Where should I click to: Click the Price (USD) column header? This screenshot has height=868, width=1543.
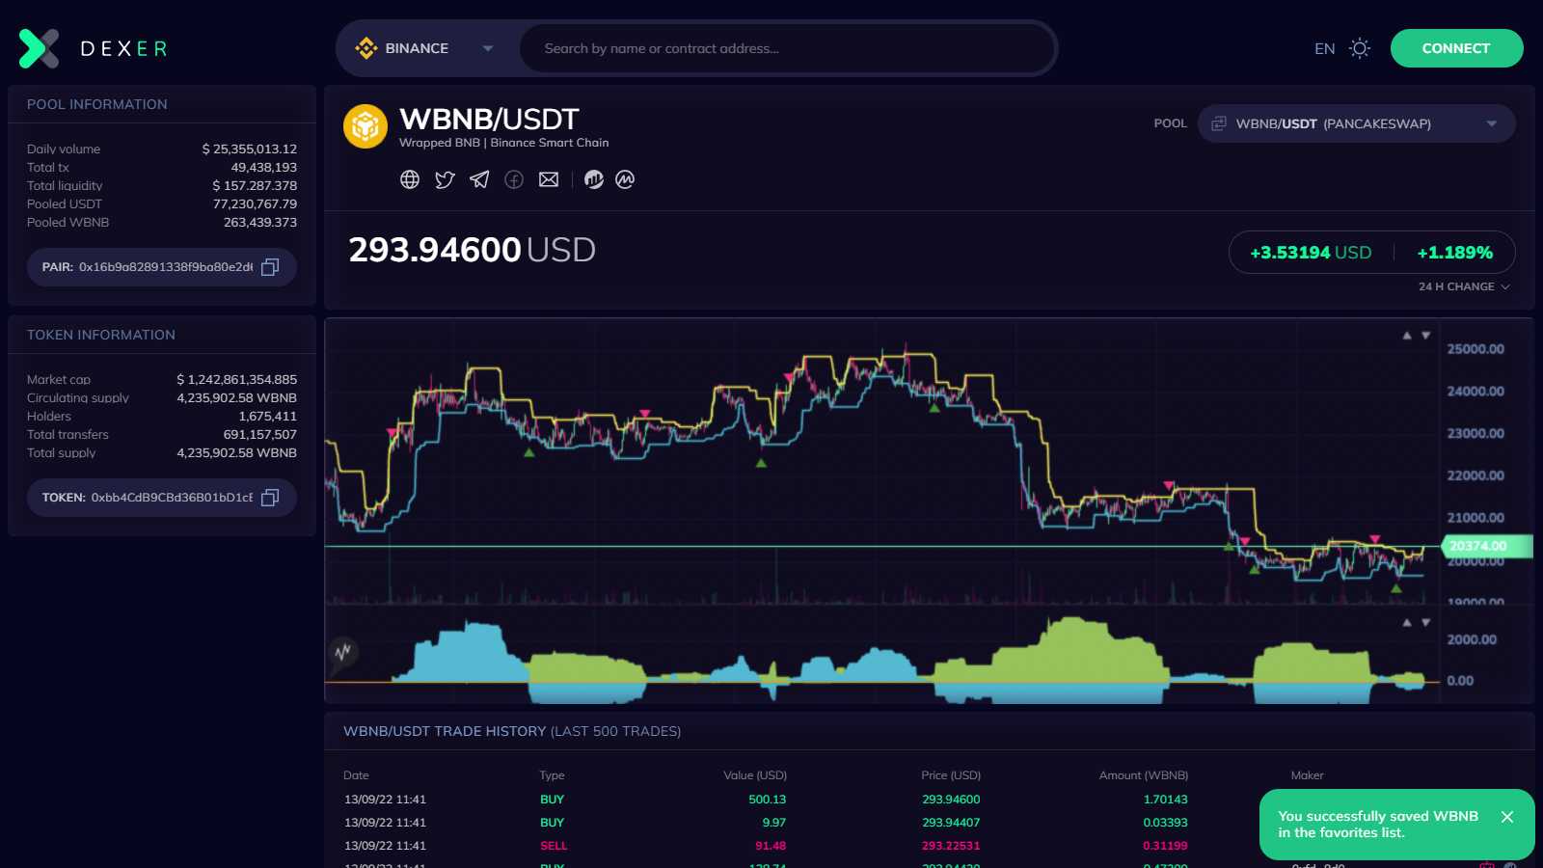click(x=951, y=775)
